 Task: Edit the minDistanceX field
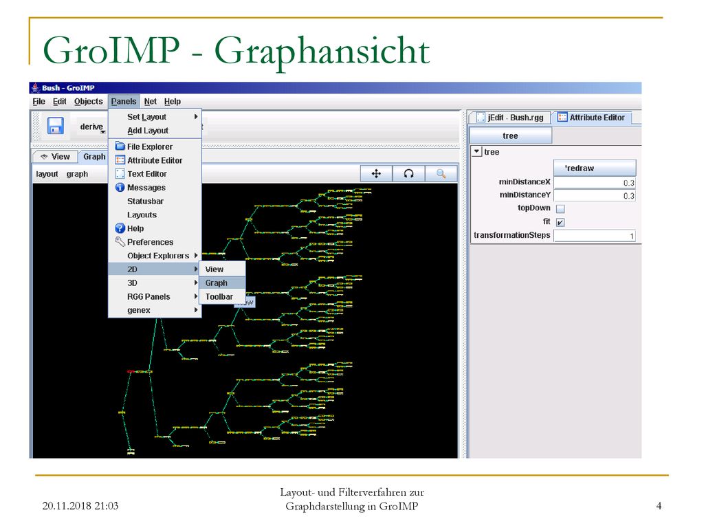[595, 182]
